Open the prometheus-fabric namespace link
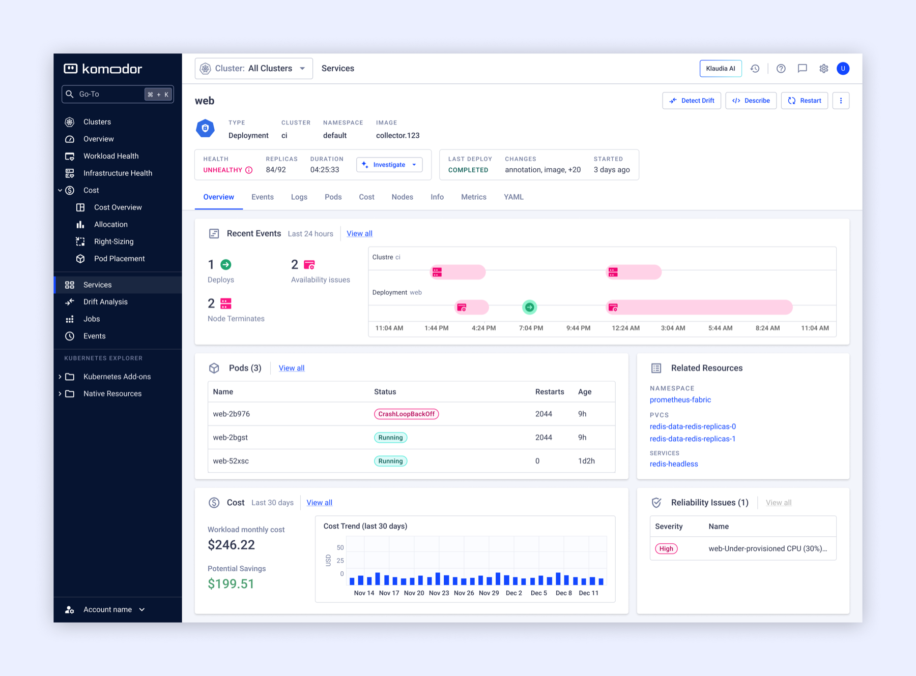 680,400
